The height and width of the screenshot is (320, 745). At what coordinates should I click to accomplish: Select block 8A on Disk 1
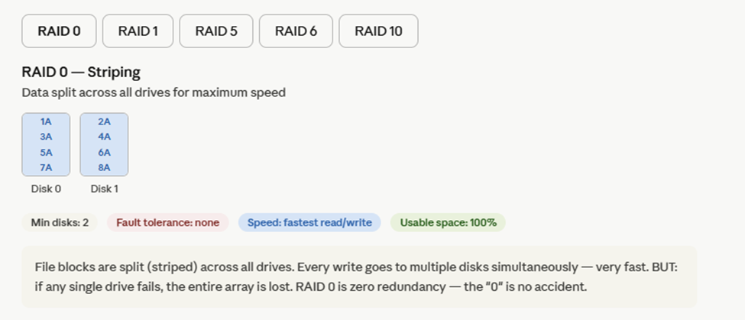(104, 167)
